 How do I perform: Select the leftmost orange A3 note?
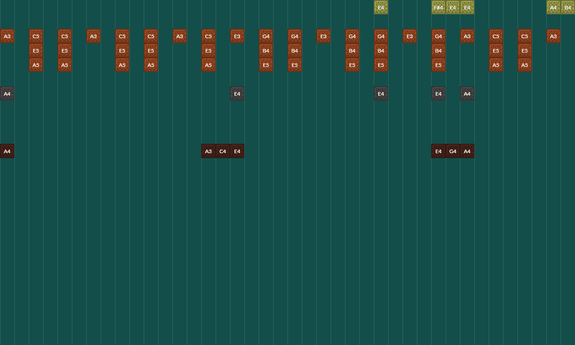7,36
